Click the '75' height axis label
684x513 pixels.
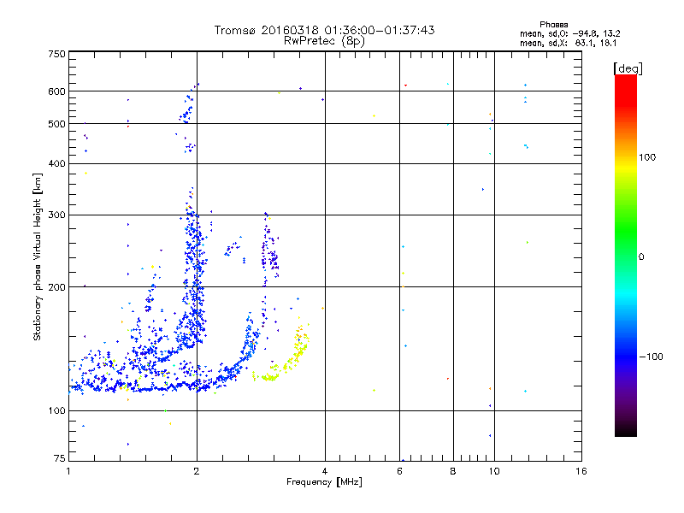(60, 458)
